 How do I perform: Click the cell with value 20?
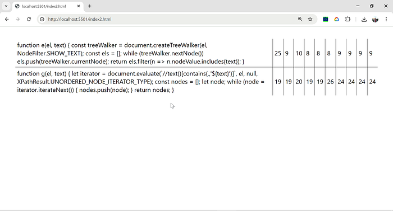[299, 82]
